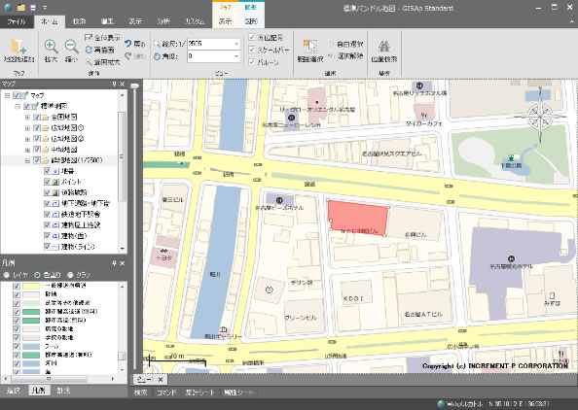The height and width of the screenshot is (410, 578).
Task: Click the 全国地図 folder icon
Action: pyautogui.click(x=46, y=118)
